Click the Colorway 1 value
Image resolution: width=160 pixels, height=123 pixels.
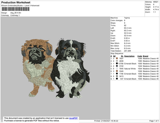coord(15,15)
